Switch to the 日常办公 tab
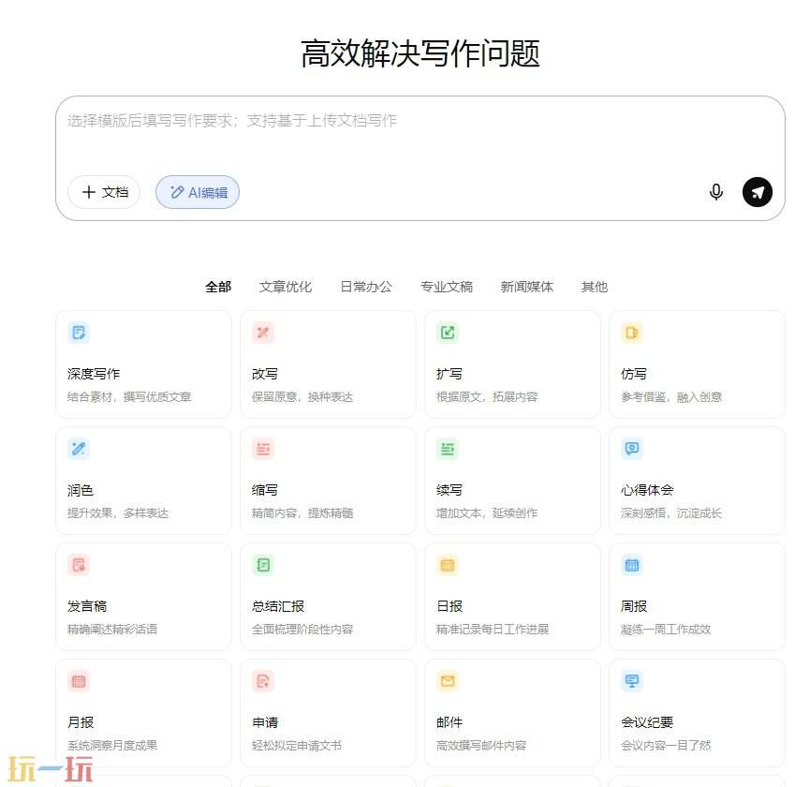Image resolution: width=810 pixels, height=787 pixels. pyautogui.click(x=366, y=287)
